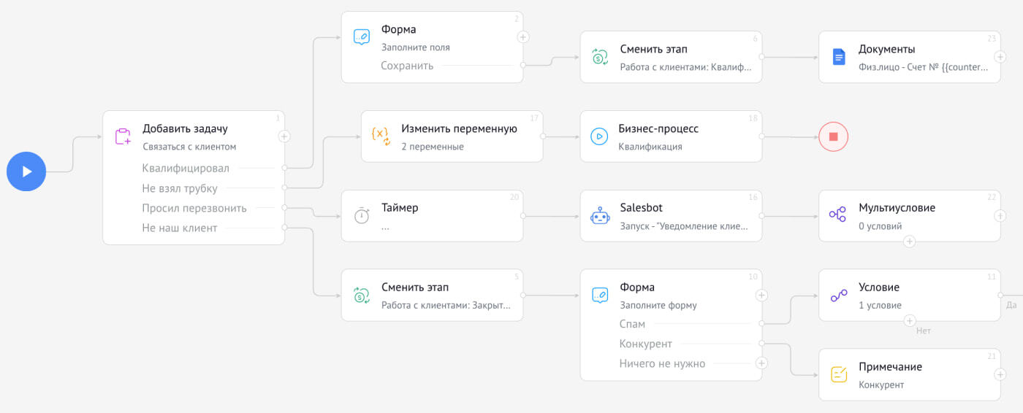
Task: Open the Примечание card title
Action: (890, 367)
